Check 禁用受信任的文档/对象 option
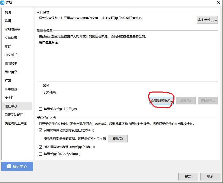 tap(41, 154)
